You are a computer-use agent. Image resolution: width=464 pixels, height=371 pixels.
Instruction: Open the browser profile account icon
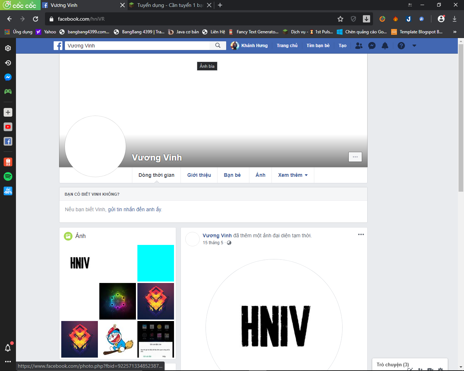[x=441, y=19]
